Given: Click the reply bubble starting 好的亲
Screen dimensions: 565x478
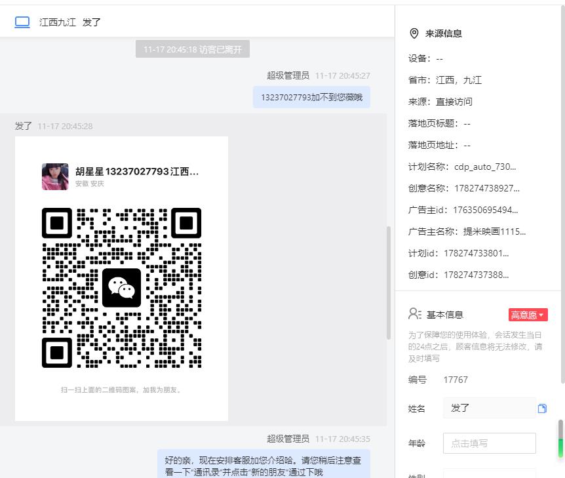Looking at the screenshot, I should coord(263,465).
